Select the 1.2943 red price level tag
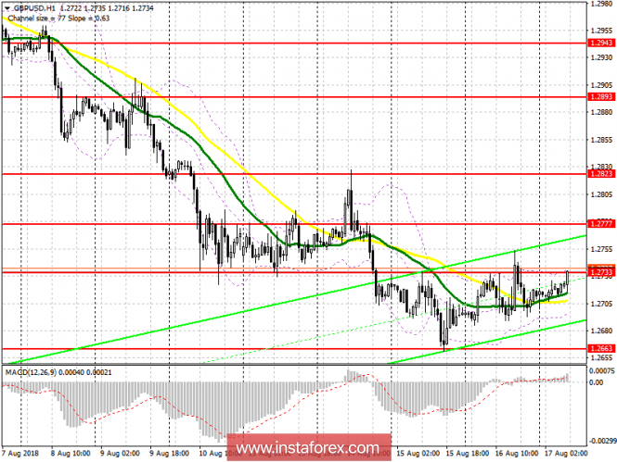The height and width of the screenshot is (462, 617). (600, 43)
